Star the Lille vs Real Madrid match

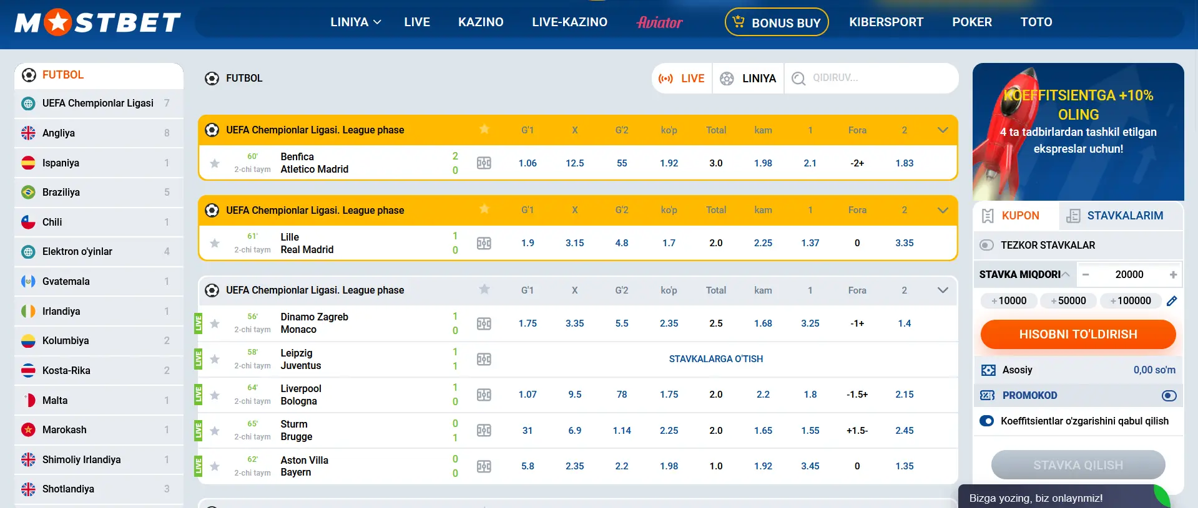click(x=215, y=243)
